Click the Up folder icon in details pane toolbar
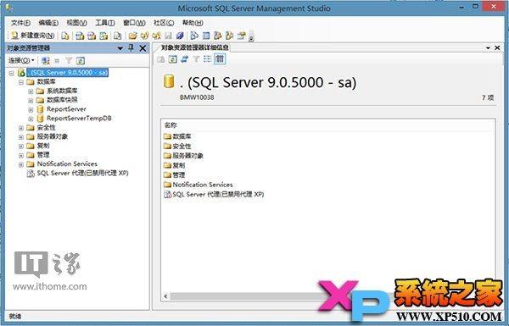Image resolution: width=509 pixels, height=326 pixels. click(160, 59)
